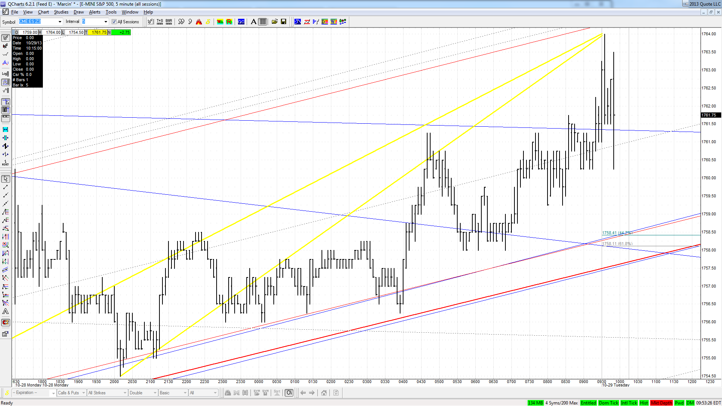Select the text 'A' drawing tool in left sidebar

(6, 311)
